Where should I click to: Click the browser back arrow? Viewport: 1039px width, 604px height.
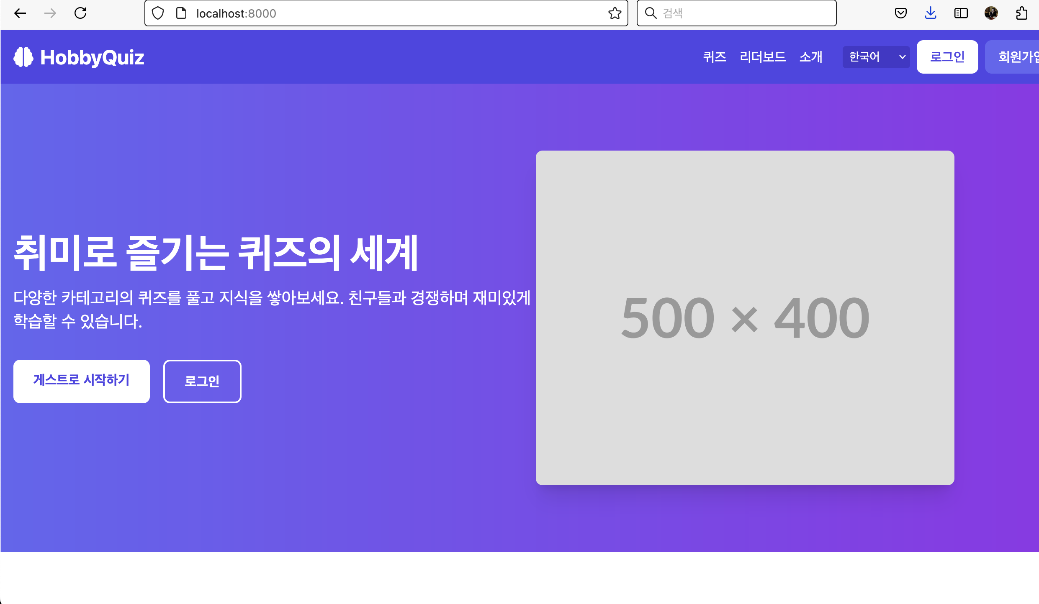[20, 13]
